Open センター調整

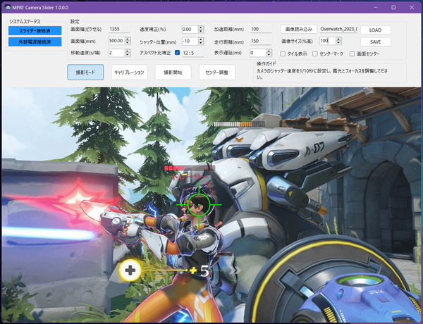pyautogui.click(x=217, y=73)
